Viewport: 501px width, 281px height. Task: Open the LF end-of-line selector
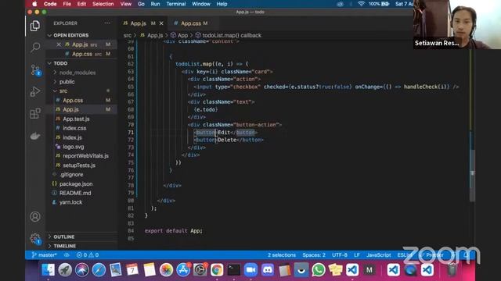point(357,255)
